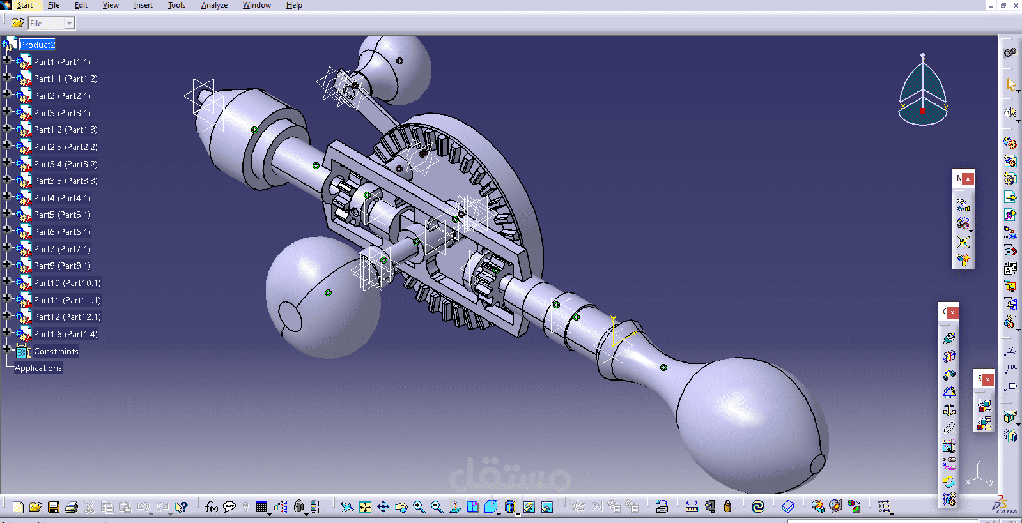Select the Rotate view tool
The image size is (1022, 523).
401,507
